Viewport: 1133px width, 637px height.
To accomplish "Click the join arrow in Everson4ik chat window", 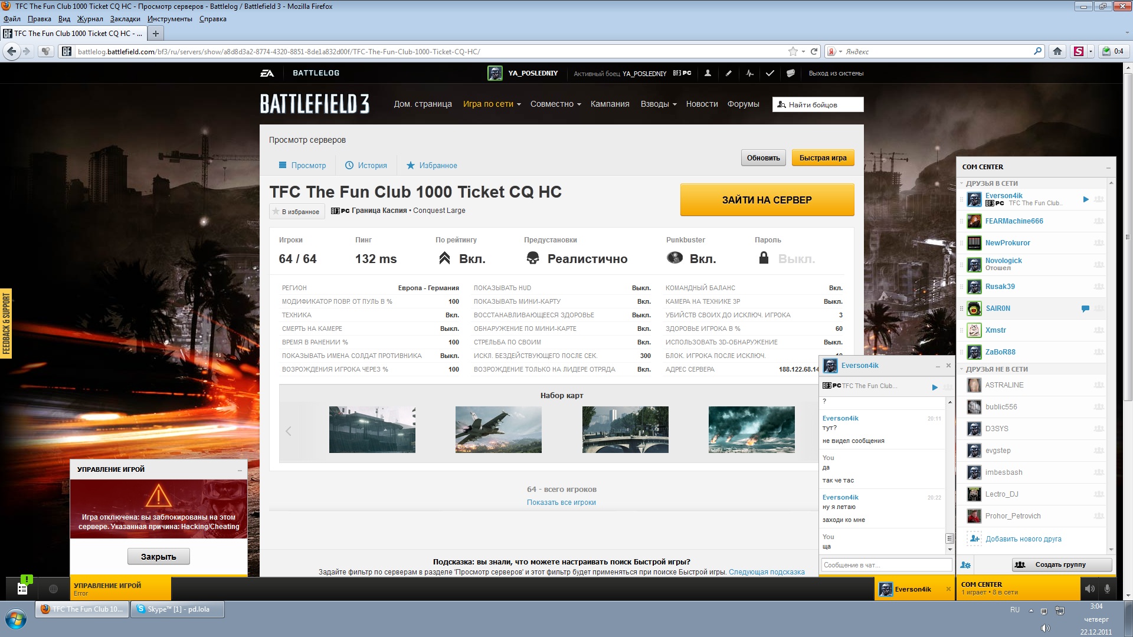I will (935, 388).
